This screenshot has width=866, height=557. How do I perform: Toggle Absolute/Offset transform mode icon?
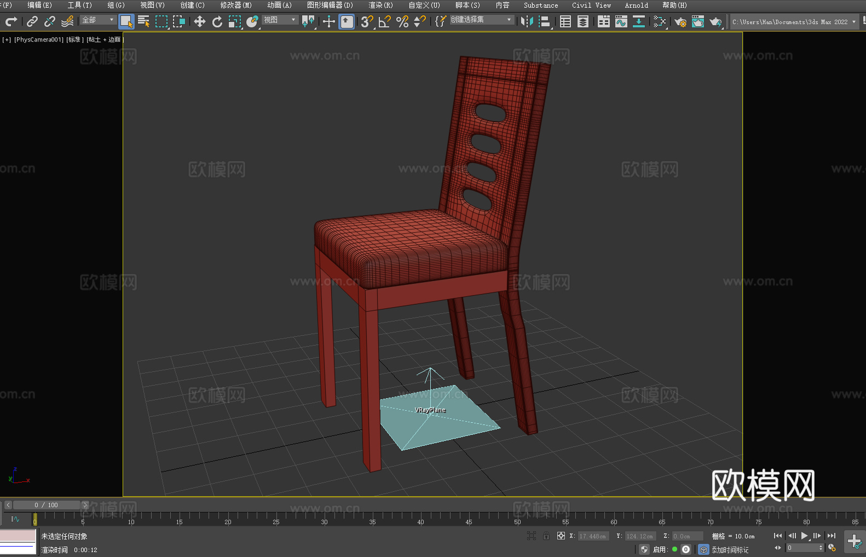click(561, 536)
